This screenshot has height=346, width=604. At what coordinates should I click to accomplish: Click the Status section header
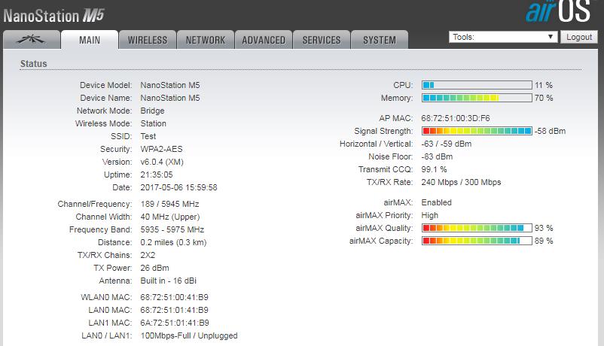34,64
